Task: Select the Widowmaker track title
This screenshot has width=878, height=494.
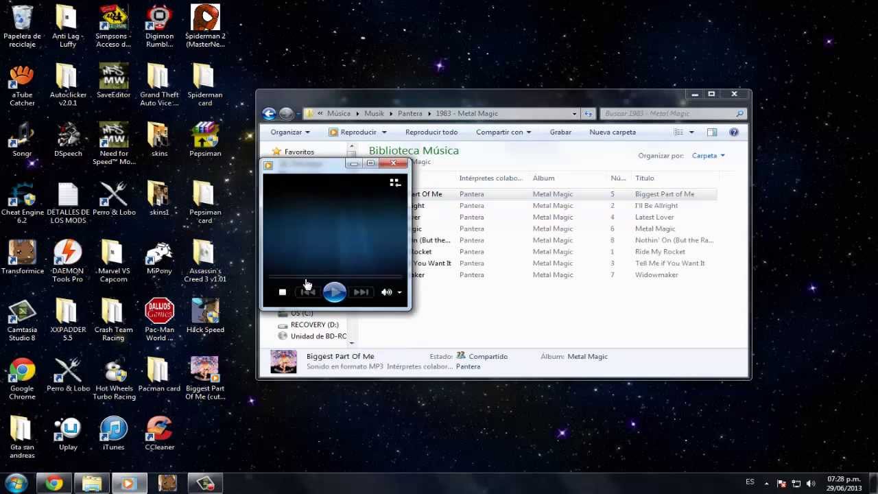Action: (x=656, y=275)
